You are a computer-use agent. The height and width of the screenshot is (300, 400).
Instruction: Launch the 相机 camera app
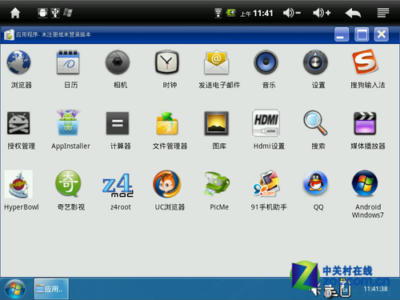(x=118, y=62)
